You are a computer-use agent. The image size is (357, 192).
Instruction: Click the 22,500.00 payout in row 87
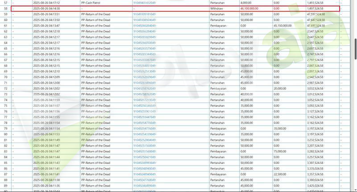(280, 174)
